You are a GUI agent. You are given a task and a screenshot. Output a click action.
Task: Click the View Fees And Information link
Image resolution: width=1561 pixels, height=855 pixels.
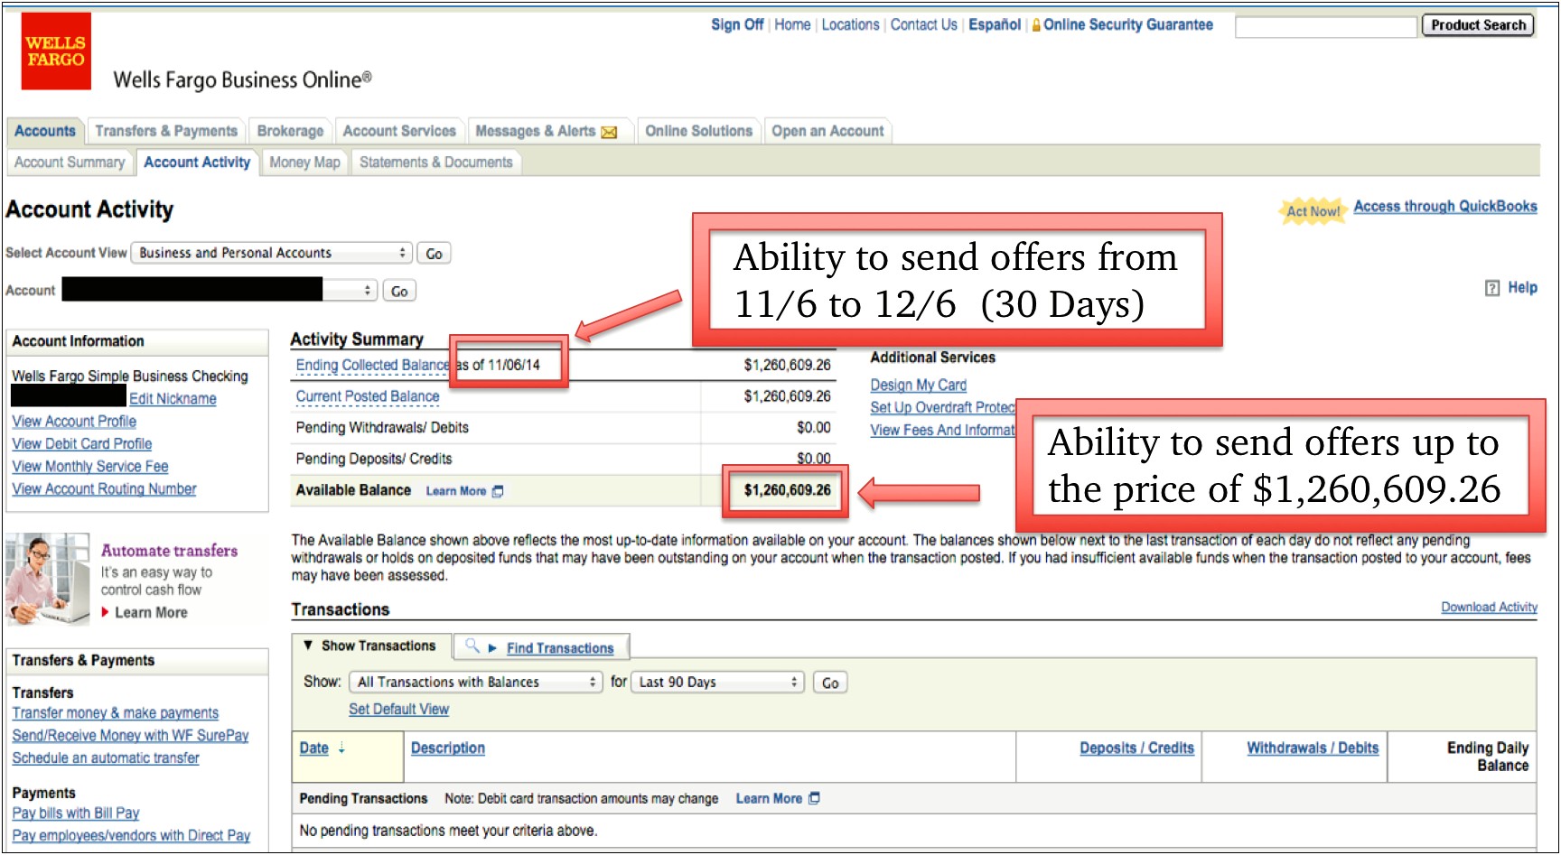tap(942, 430)
